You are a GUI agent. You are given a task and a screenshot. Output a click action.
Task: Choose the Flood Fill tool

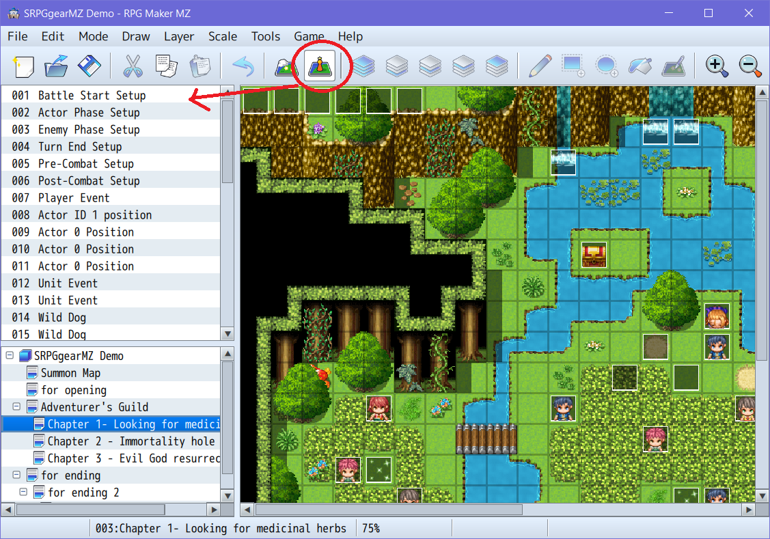pyautogui.click(x=640, y=66)
